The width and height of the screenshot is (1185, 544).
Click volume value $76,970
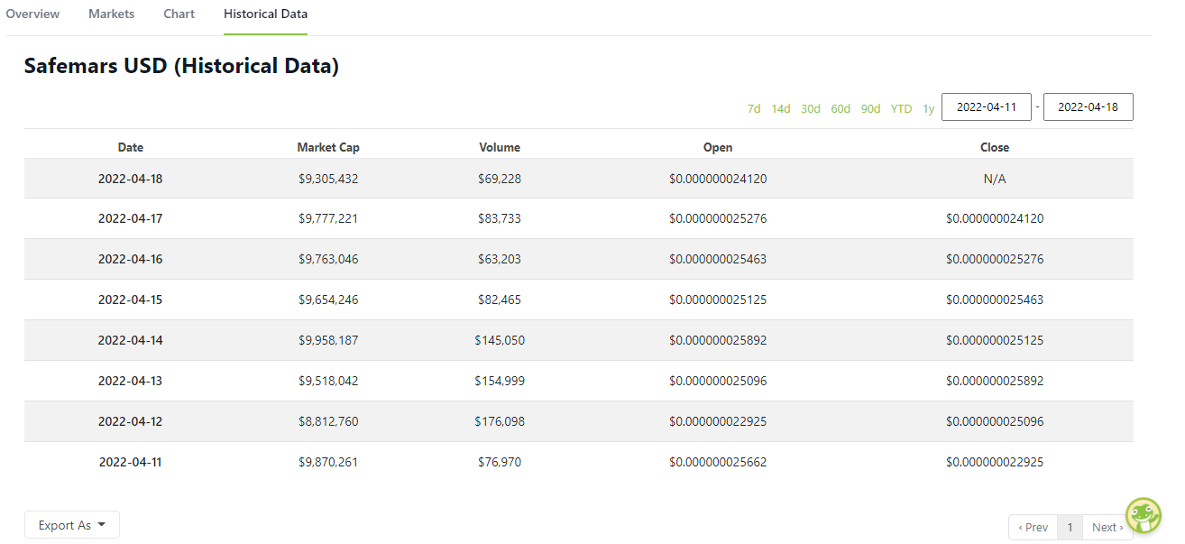pyautogui.click(x=500, y=462)
